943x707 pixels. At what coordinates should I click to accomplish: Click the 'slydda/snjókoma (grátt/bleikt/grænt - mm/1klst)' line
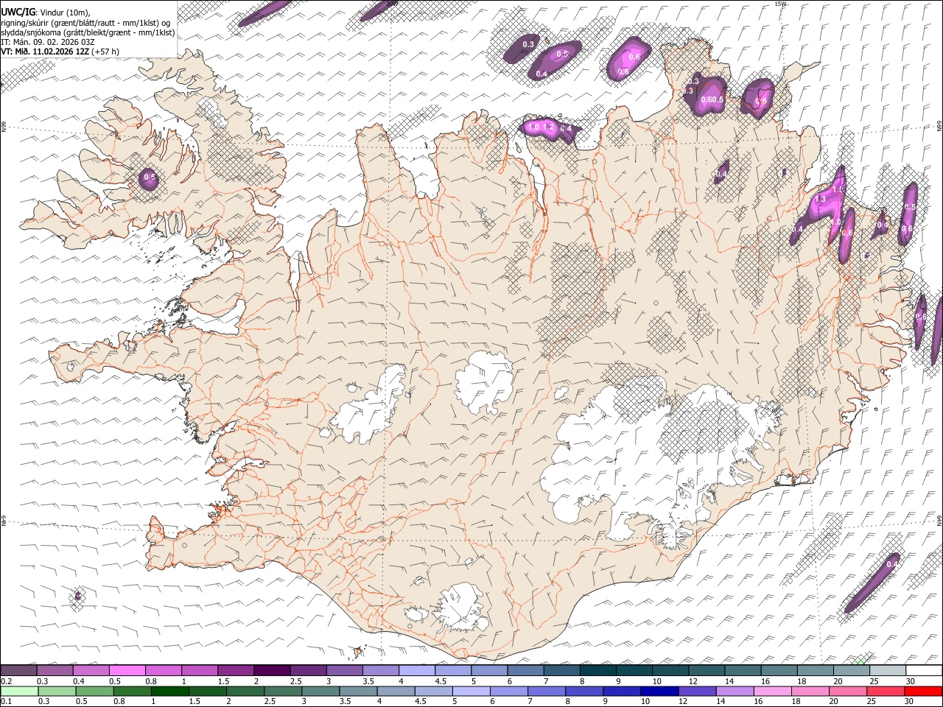(88, 32)
